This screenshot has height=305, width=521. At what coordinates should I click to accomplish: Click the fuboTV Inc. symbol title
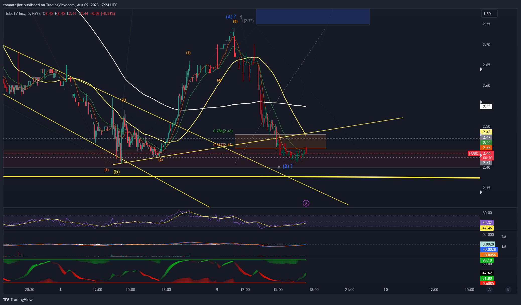[x=16, y=14]
